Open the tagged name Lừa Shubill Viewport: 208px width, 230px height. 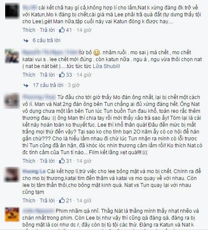(x=107, y=66)
